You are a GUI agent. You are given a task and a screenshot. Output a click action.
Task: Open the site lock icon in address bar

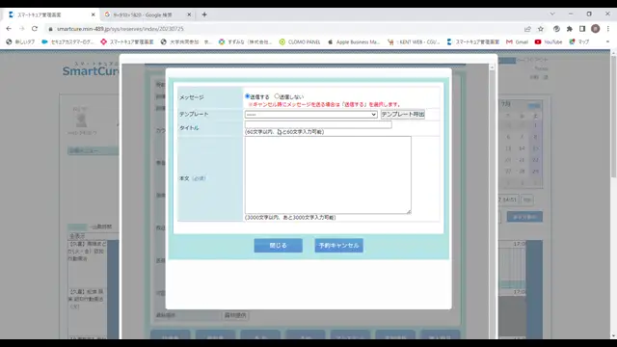[50, 29]
